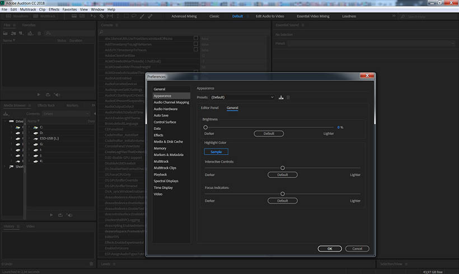Screen dimensions: 459x274
Task: Switch to the Multitrack editor view
Action: pos(44,16)
